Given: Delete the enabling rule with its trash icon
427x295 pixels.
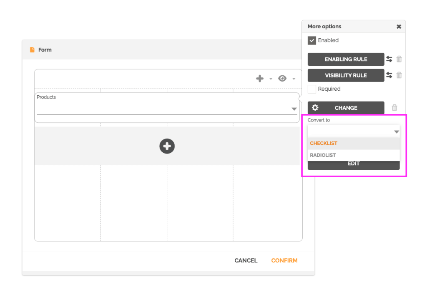Looking at the screenshot, I should [399, 59].
